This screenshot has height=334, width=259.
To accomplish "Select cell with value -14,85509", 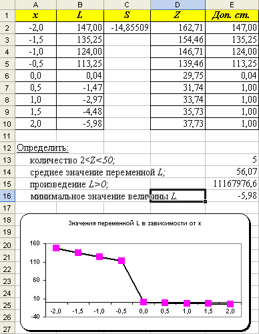I will click(x=127, y=27).
